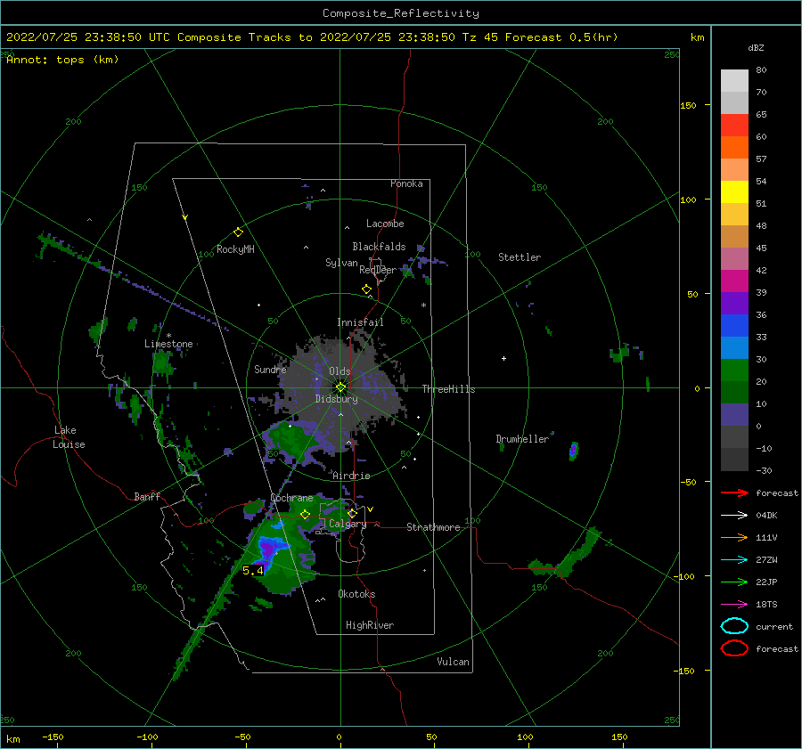802x749 pixels.
Task: Click the yellow diamond marker south of RedDeer
Action: pyautogui.click(x=367, y=289)
